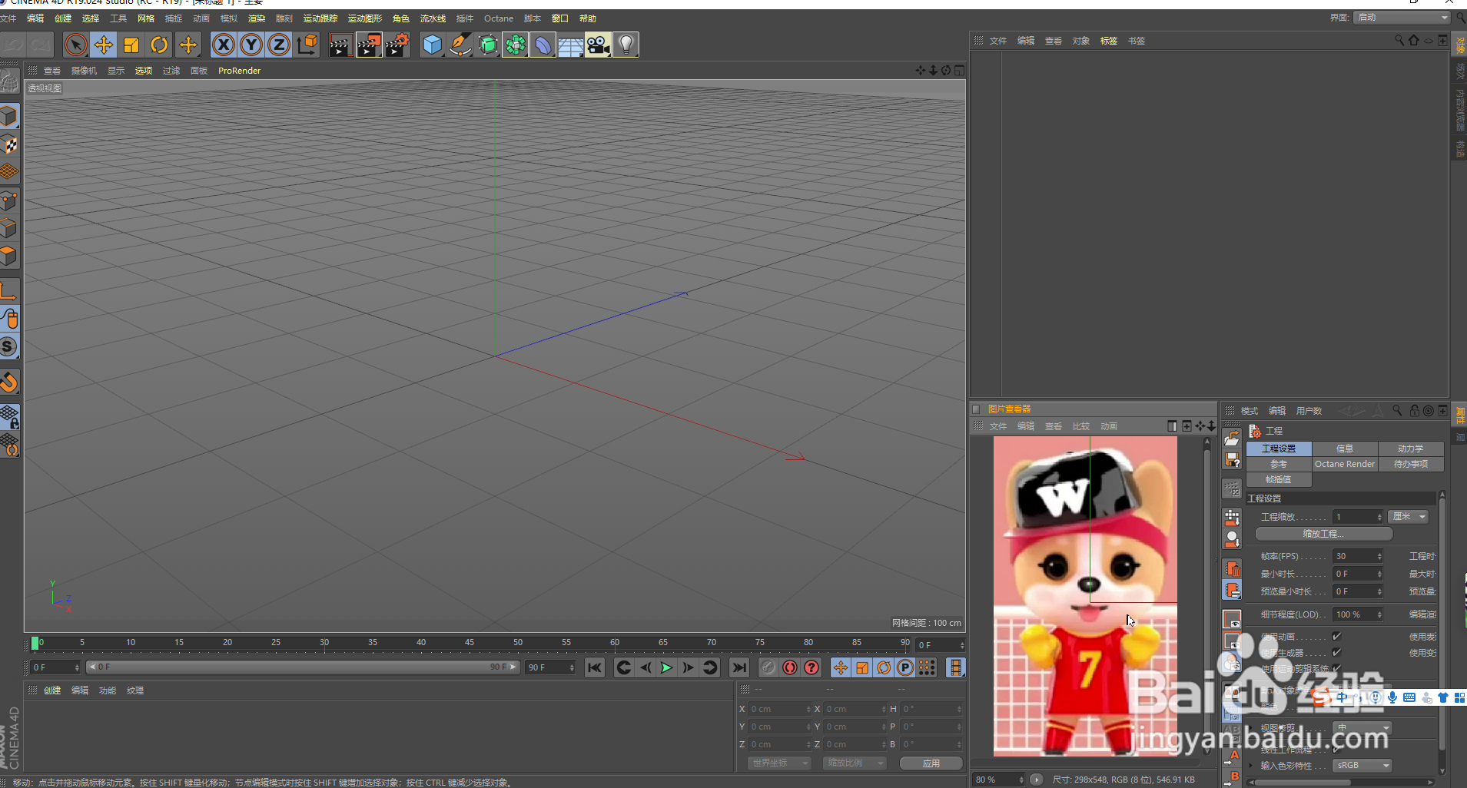
Task: Open the deformer objects icon
Action: [543, 45]
